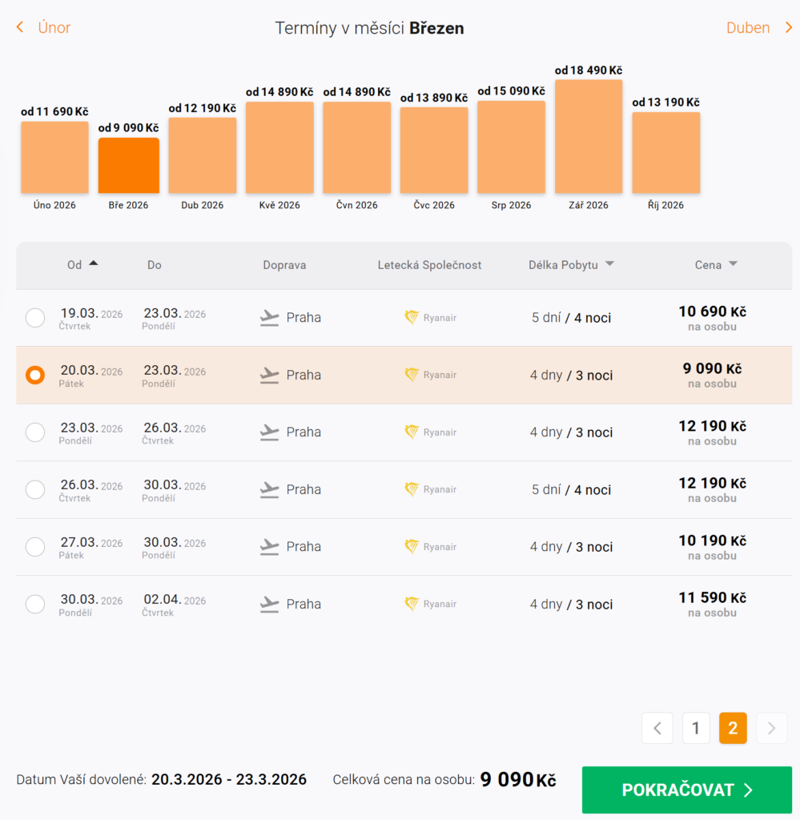800x820 pixels.
Task: Choose the 27.03. – 30.03. radio option
Action: coord(35,547)
